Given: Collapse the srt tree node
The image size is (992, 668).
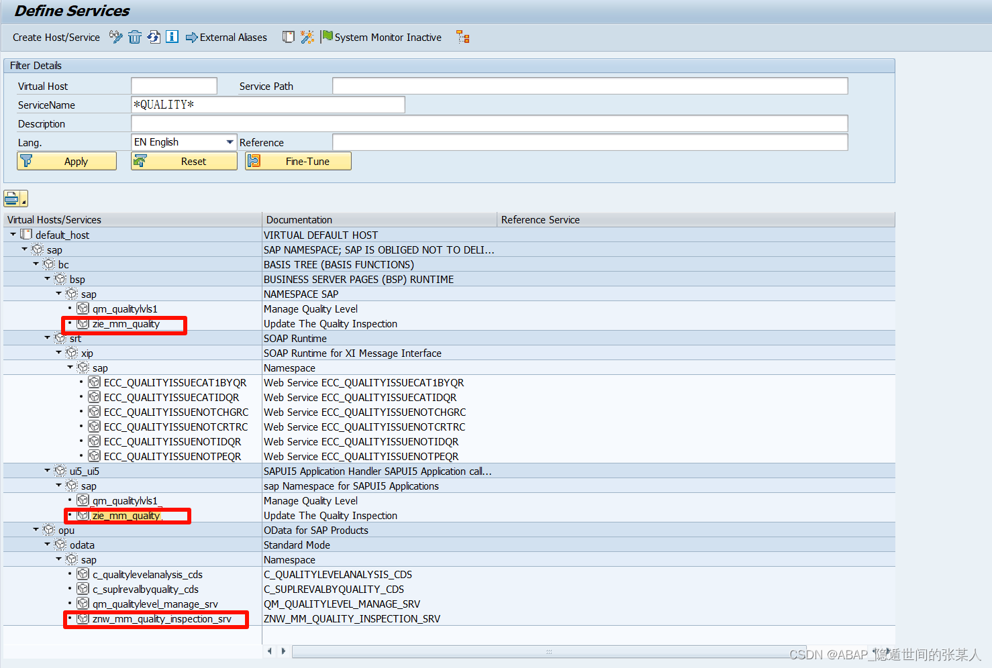Looking at the screenshot, I should pos(47,337).
